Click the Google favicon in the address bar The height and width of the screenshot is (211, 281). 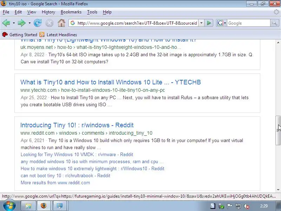[73, 23]
